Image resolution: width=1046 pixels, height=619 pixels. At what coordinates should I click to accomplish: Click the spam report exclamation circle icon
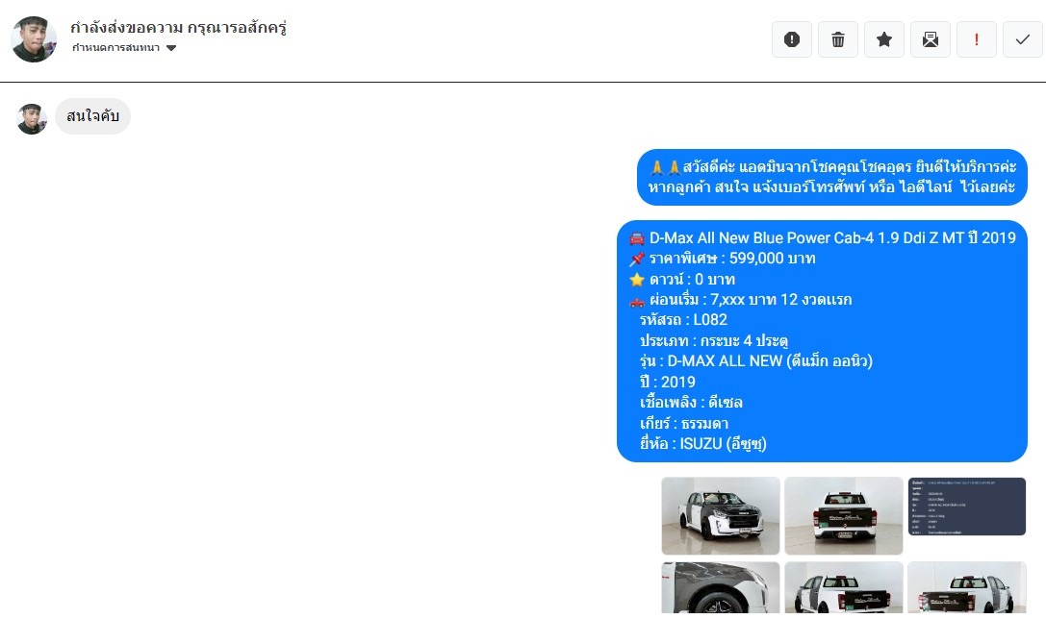[x=792, y=39]
